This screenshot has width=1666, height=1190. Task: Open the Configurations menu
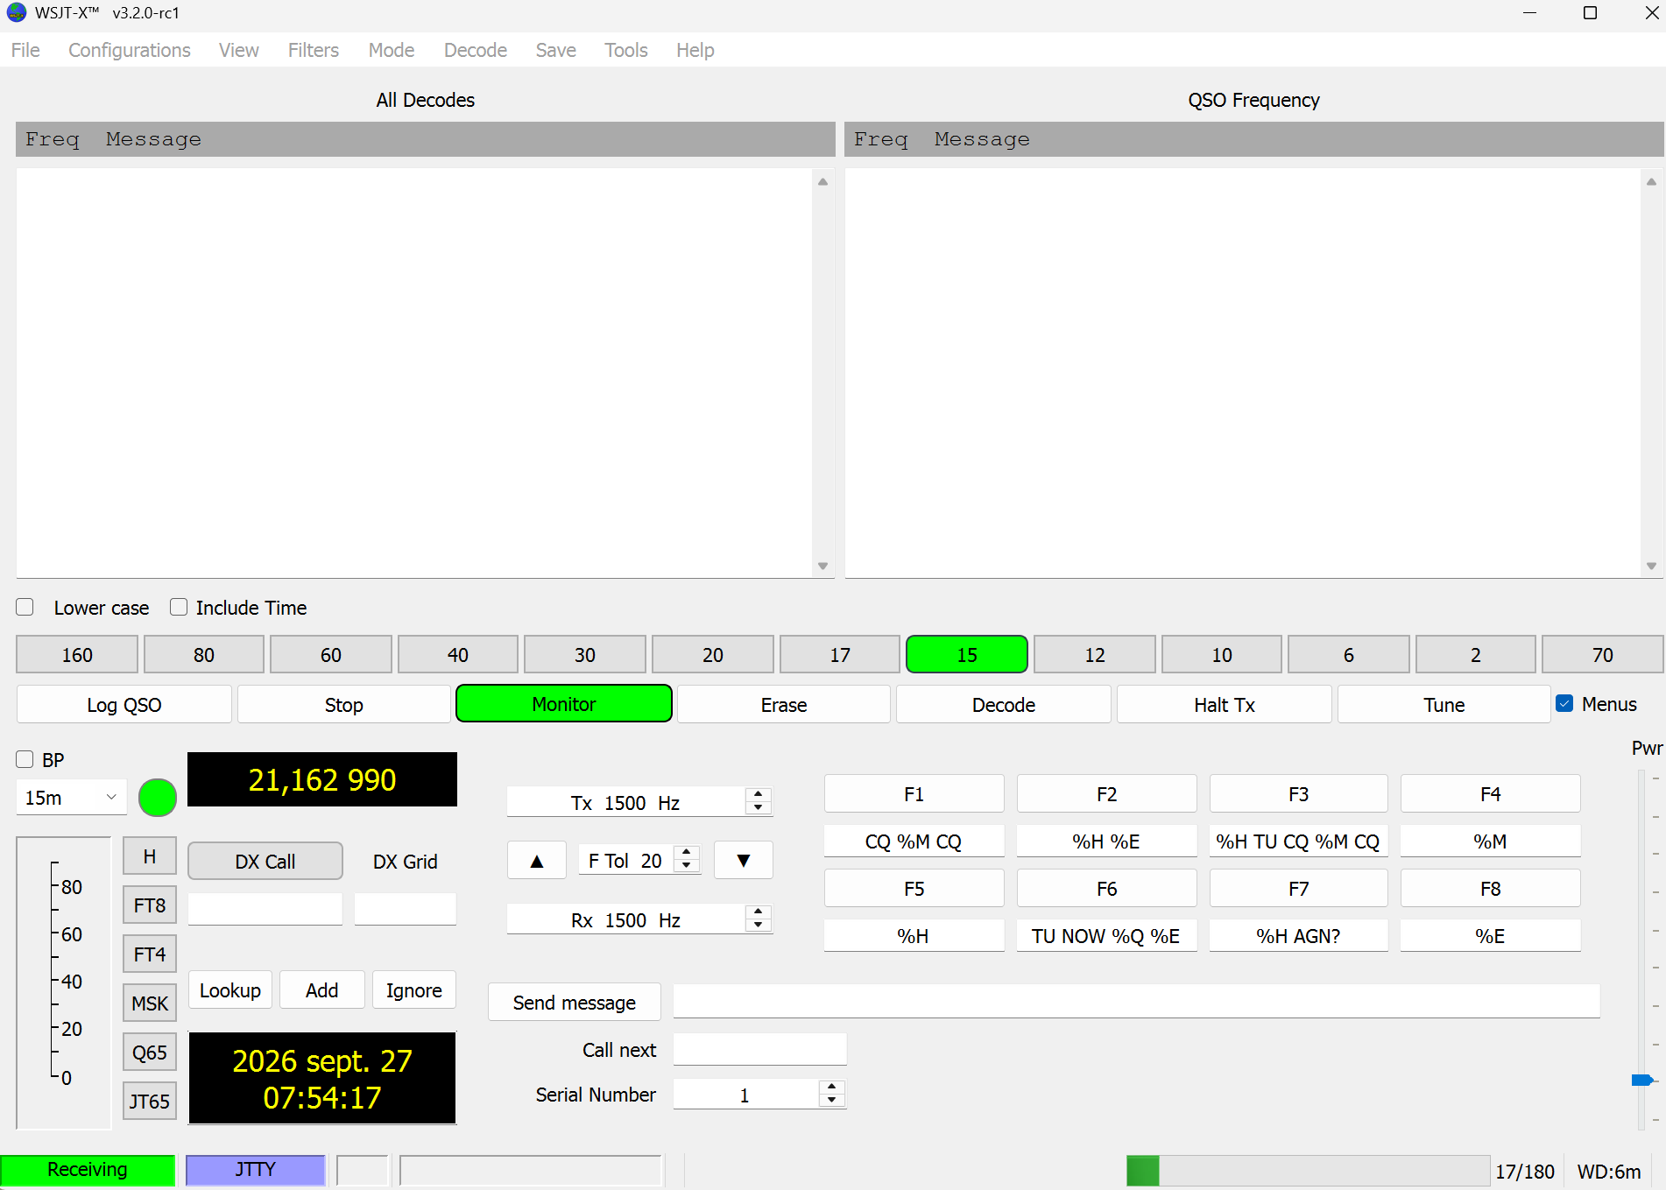pos(130,50)
